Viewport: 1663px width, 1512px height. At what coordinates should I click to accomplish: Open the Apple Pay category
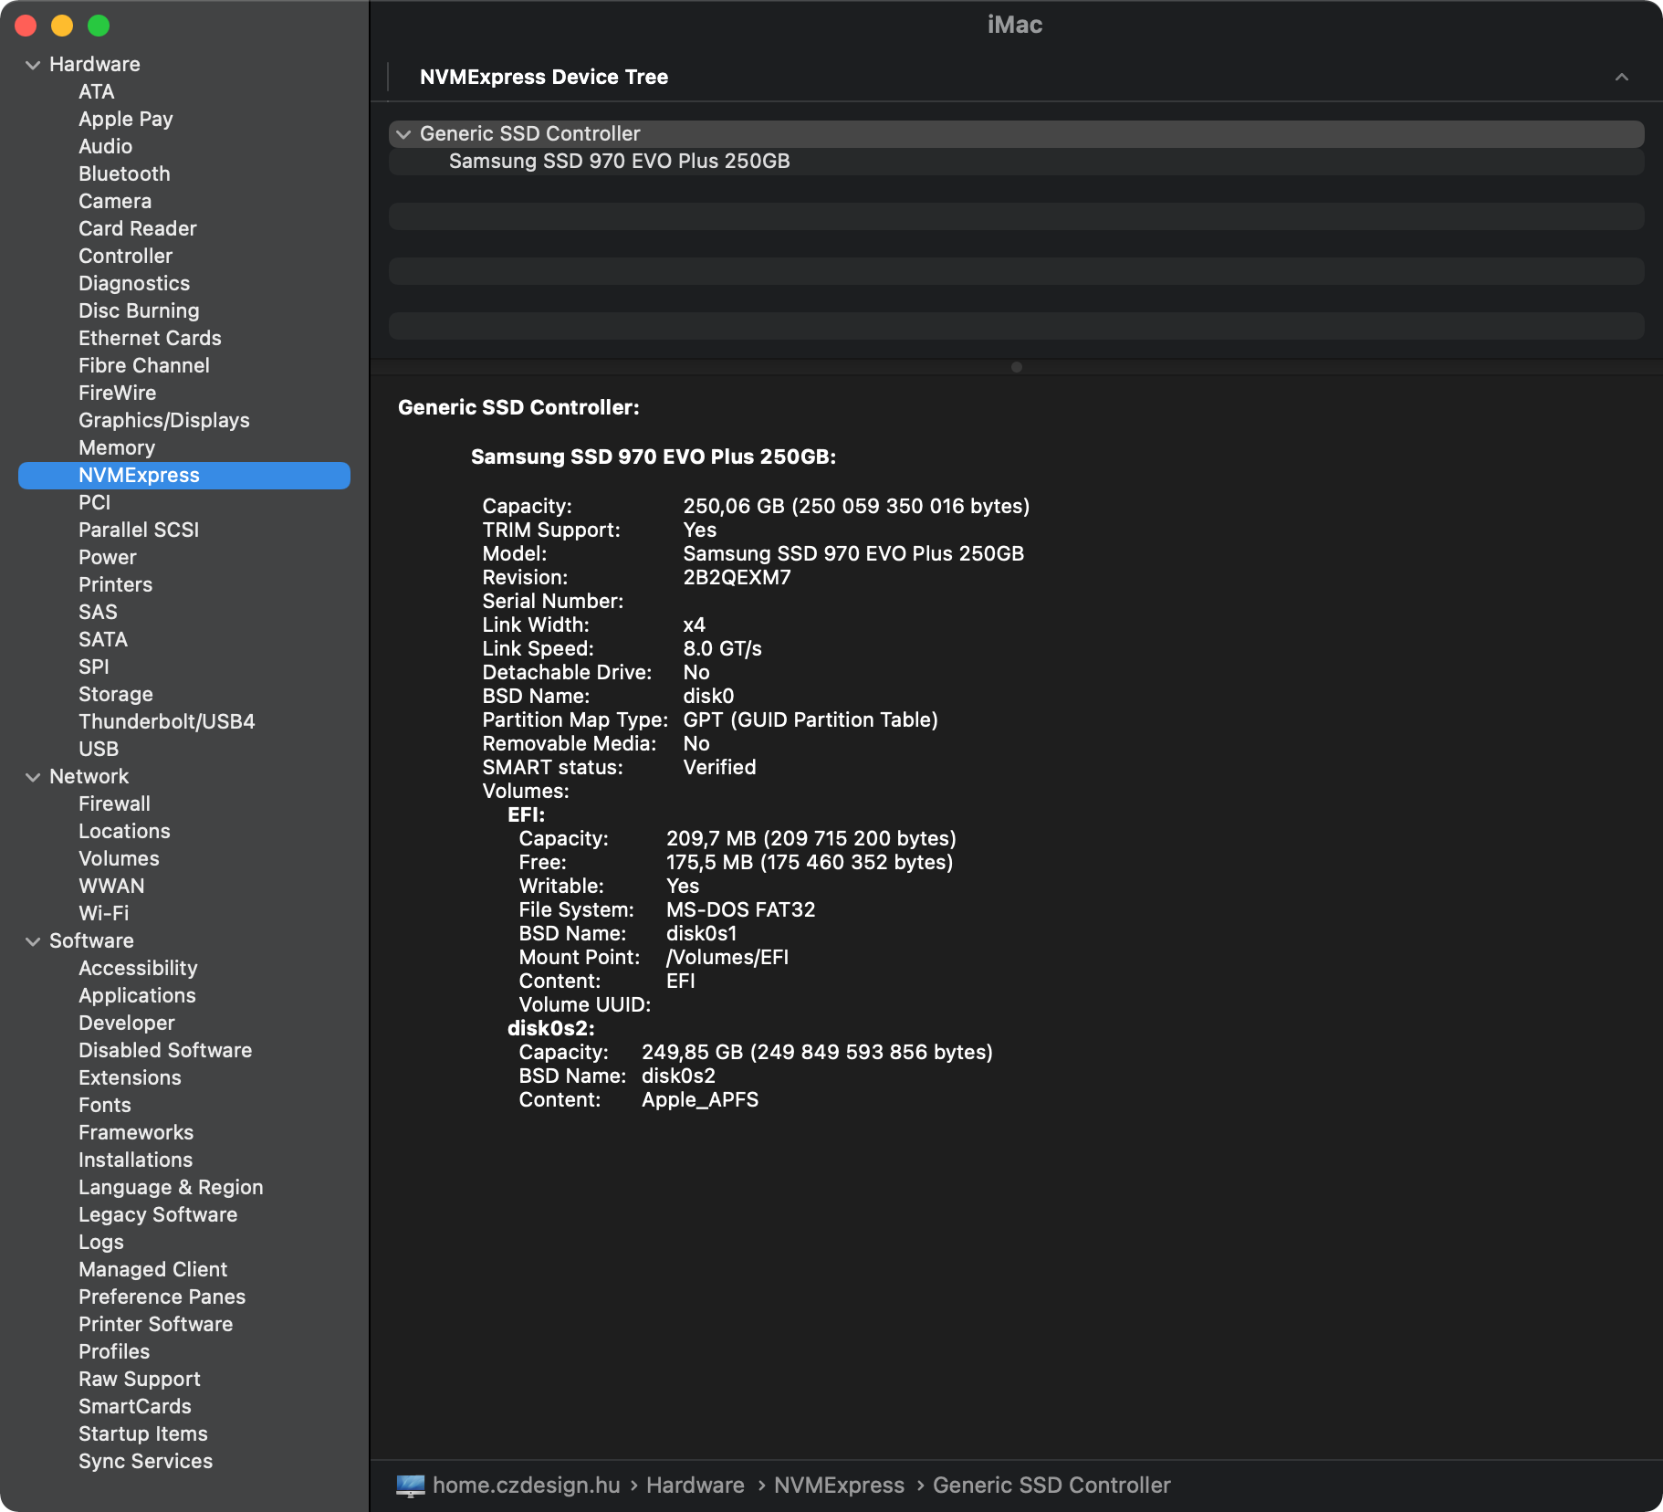pyautogui.click(x=125, y=120)
